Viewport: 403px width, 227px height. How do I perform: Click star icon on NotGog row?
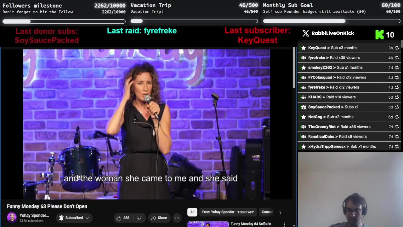point(304,117)
